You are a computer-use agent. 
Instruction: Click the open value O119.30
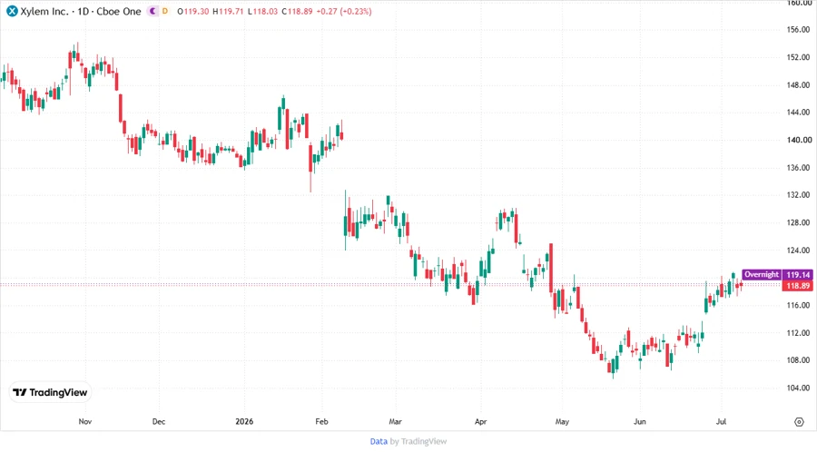coord(193,12)
